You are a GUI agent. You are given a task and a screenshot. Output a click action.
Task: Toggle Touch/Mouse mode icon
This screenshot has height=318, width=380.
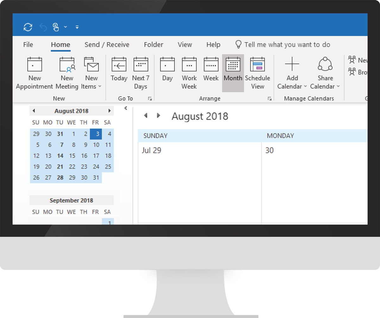(x=56, y=27)
